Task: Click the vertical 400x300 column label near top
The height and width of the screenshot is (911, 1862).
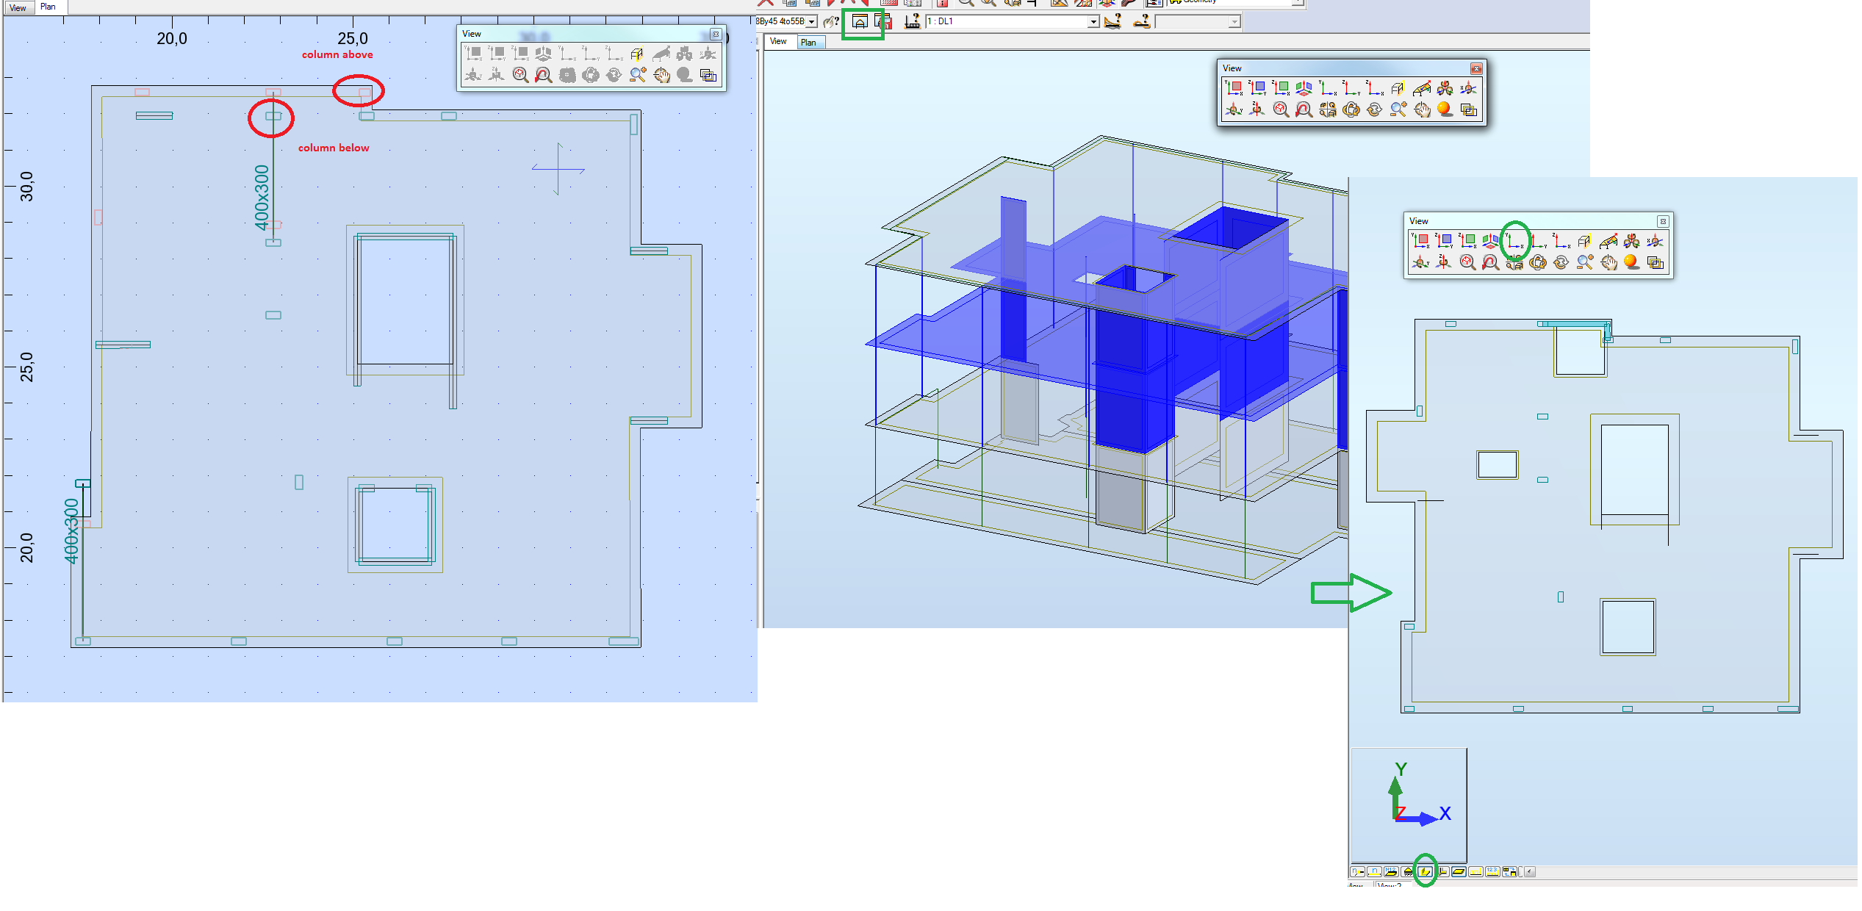Action: 262,197
